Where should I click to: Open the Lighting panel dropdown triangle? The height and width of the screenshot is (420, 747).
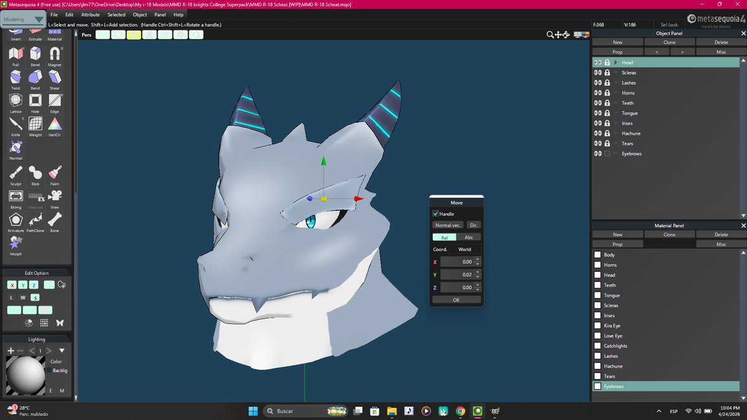tap(62, 351)
